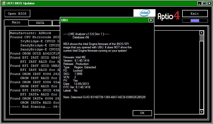Click the scrollbar down arrow
Viewport: 213px width, 124px height.
[x=202, y=112]
